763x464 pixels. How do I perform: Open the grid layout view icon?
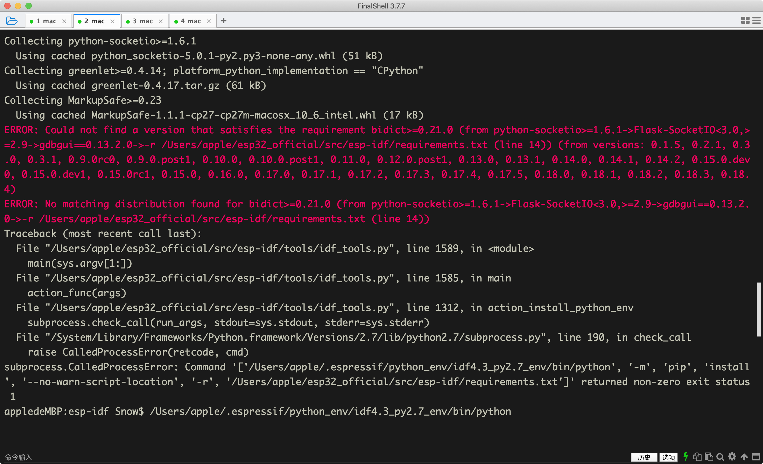(745, 20)
